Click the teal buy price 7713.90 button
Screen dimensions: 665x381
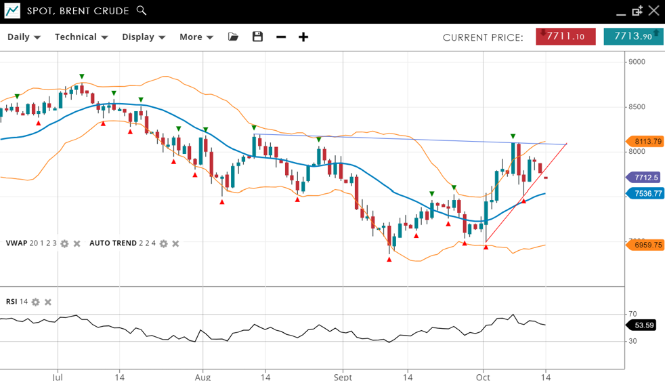click(x=633, y=37)
